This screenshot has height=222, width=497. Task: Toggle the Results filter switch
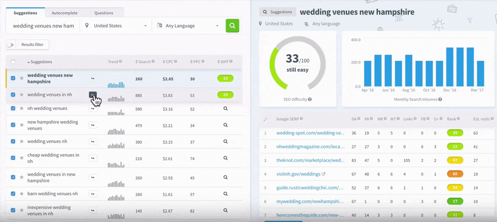(x=11, y=45)
